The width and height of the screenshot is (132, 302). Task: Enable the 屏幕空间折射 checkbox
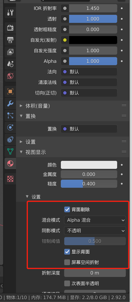click(x=67, y=262)
